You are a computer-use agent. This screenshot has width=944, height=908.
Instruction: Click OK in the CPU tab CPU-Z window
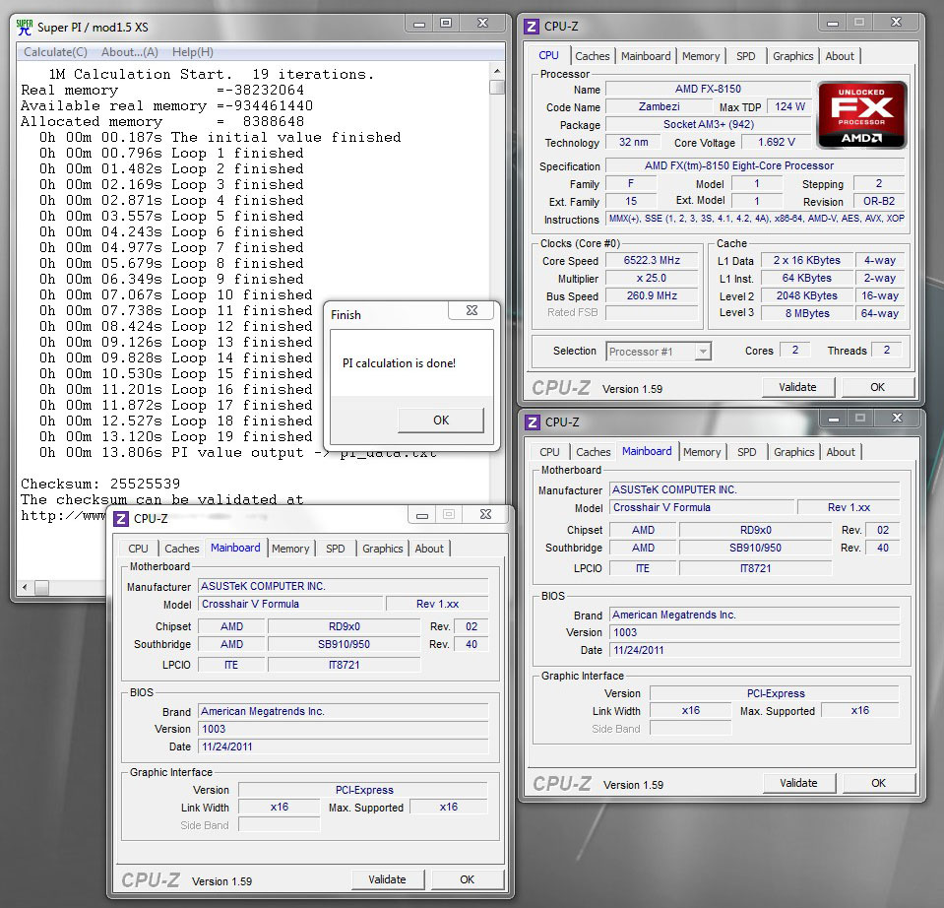[877, 387]
